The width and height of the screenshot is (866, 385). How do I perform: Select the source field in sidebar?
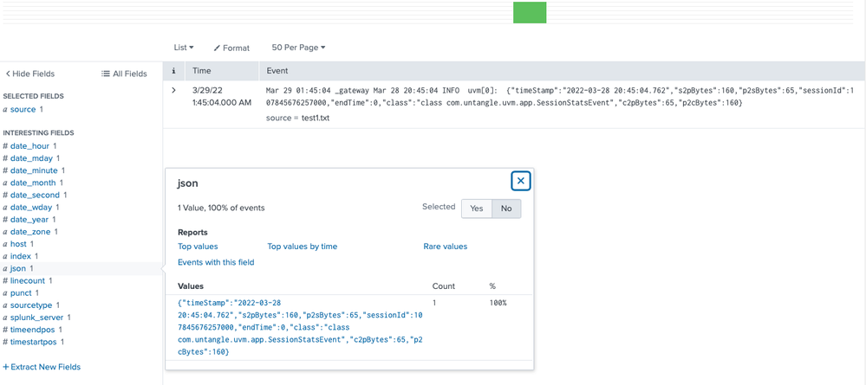click(23, 110)
